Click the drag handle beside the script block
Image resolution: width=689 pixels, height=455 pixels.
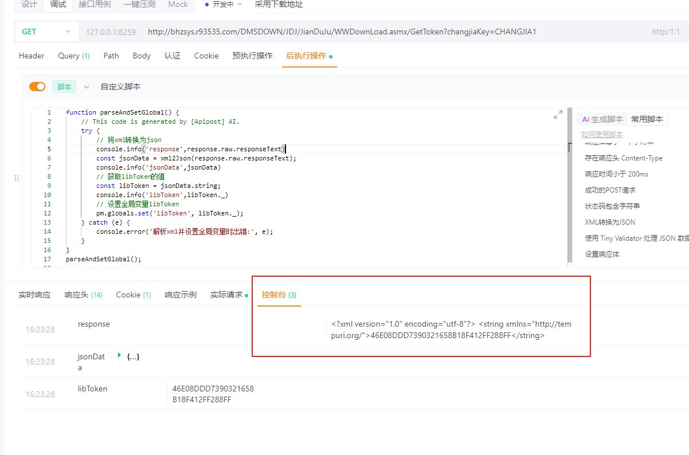(x=17, y=178)
